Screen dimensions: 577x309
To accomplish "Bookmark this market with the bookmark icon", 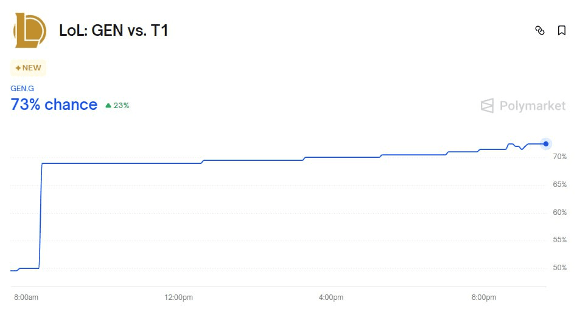I will coord(562,30).
